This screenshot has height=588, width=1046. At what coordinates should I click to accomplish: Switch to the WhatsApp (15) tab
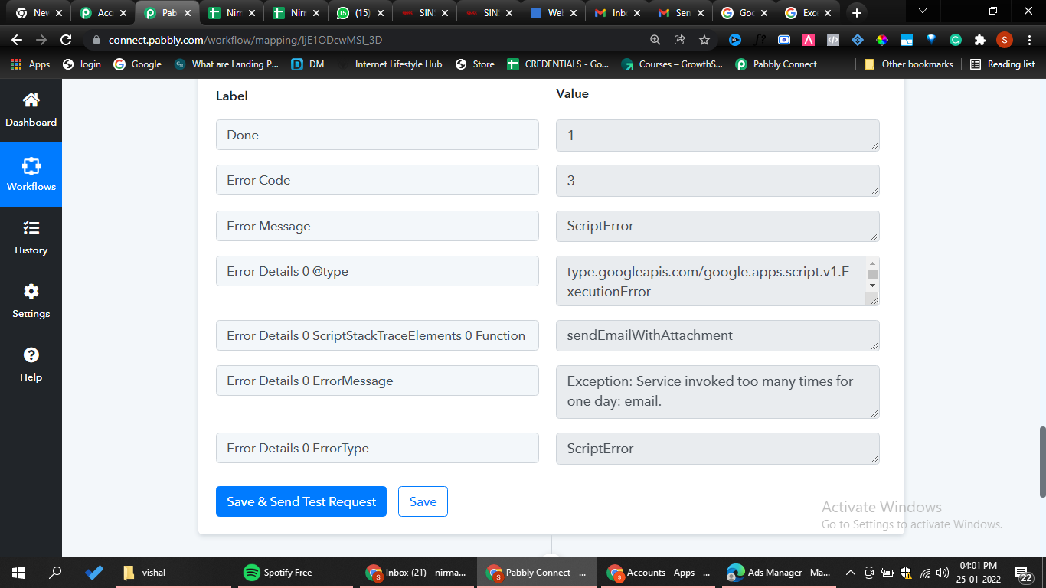[x=360, y=13]
